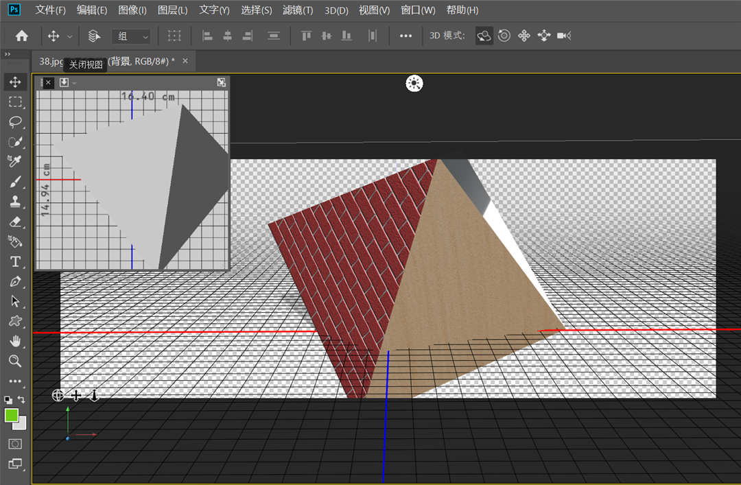Select the Rectangular Marquee tool
The width and height of the screenshot is (741, 485).
[x=14, y=102]
